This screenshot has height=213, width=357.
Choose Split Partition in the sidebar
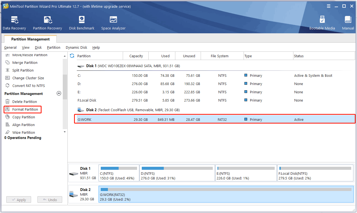[23, 70]
